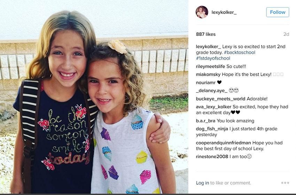Visit miakomsky's profile from comment
The height and width of the screenshot is (195, 296).
click(x=208, y=74)
